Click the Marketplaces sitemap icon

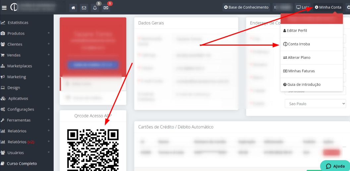[3, 66]
